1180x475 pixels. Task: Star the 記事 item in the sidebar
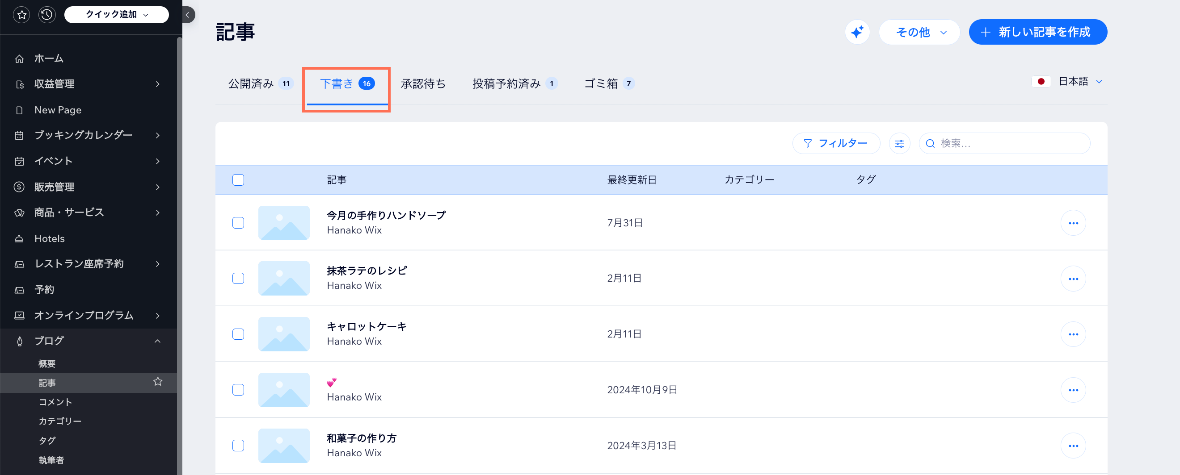[158, 382]
